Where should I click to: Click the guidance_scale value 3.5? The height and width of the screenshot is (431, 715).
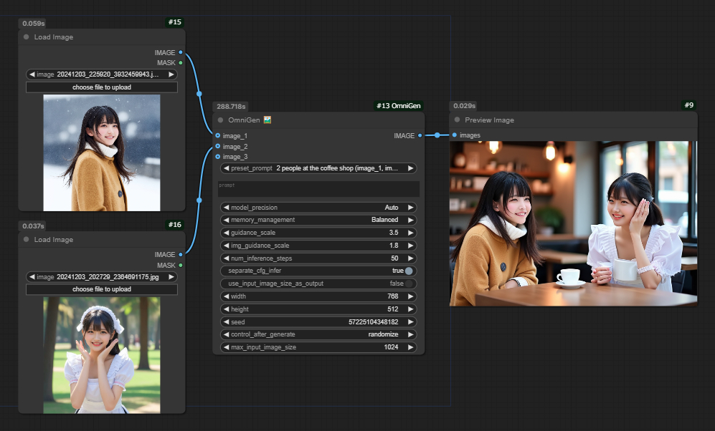coord(394,233)
